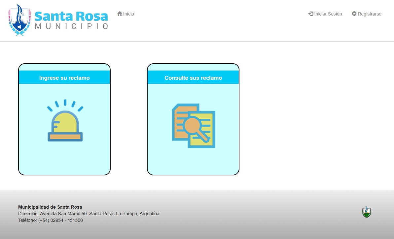Click the Santa Rosa crest logo in header
The width and height of the screenshot is (394, 239).
tap(20, 20)
